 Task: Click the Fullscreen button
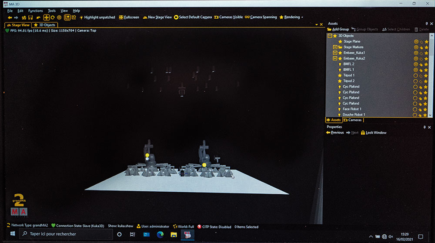(129, 17)
